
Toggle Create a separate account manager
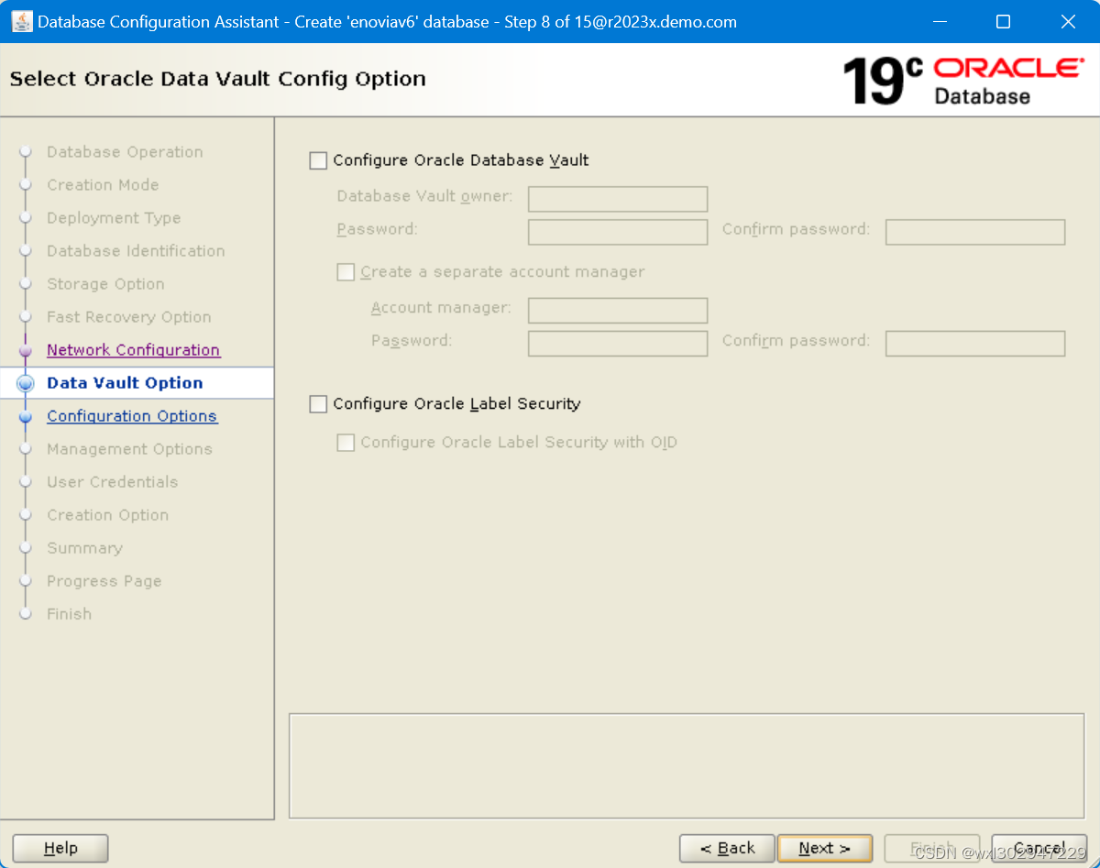point(346,272)
